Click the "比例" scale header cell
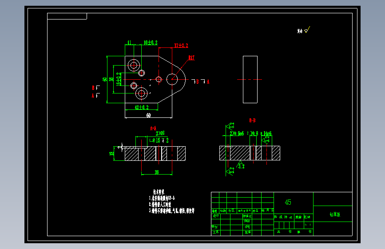 307,217
